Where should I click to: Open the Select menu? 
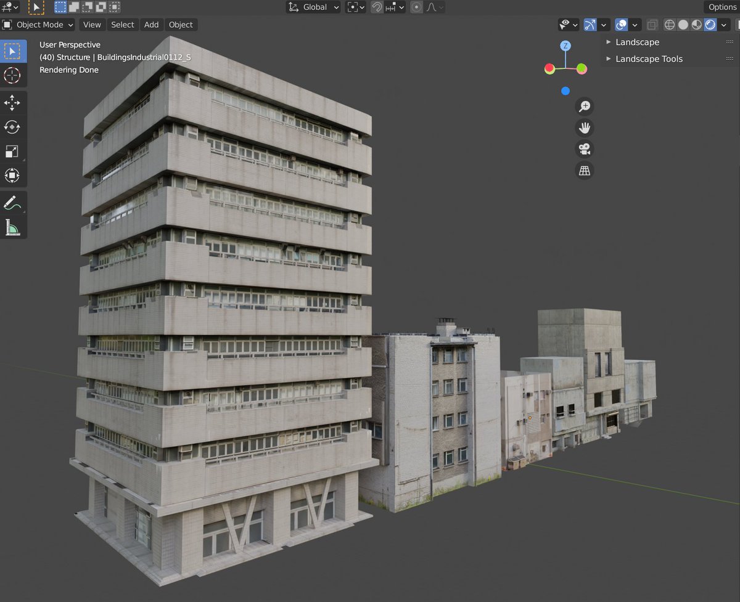pos(122,25)
